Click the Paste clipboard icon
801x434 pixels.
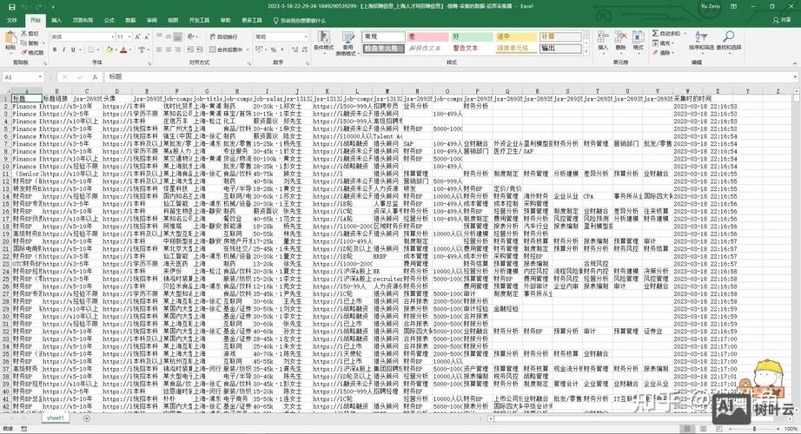pyautogui.click(x=10, y=38)
